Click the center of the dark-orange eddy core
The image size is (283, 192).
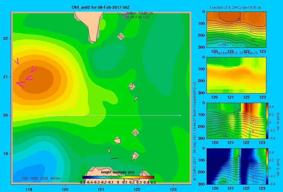tap(36, 80)
